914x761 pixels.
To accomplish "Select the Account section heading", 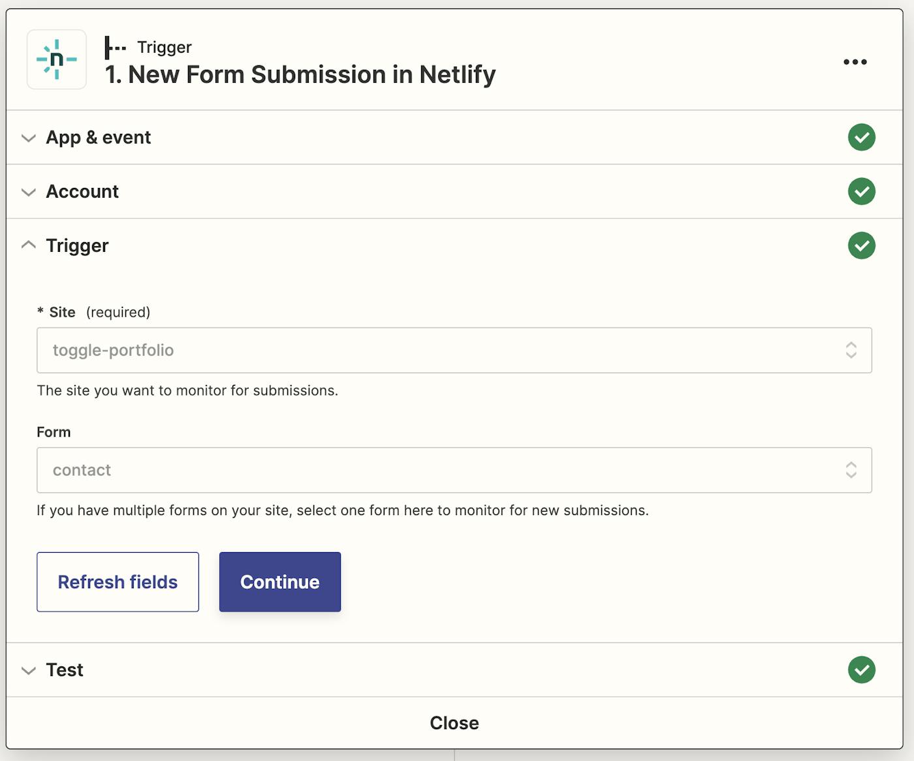I will (82, 191).
